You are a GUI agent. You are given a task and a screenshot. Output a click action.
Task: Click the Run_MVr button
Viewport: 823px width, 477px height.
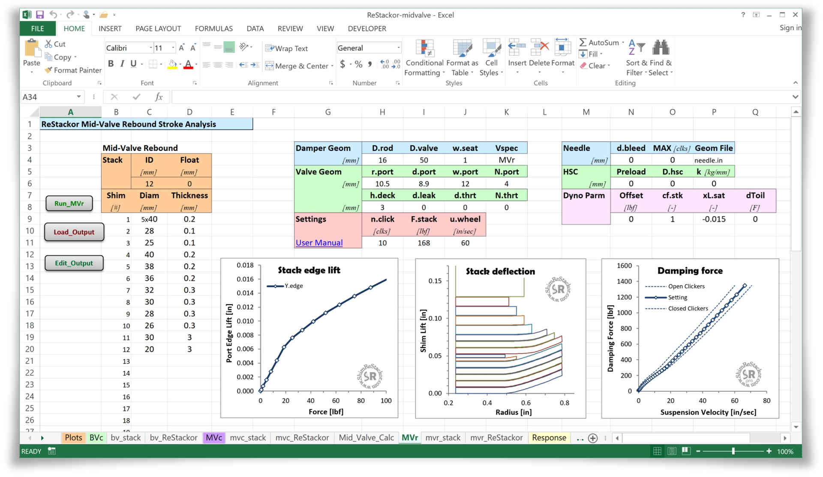coord(69,203)
